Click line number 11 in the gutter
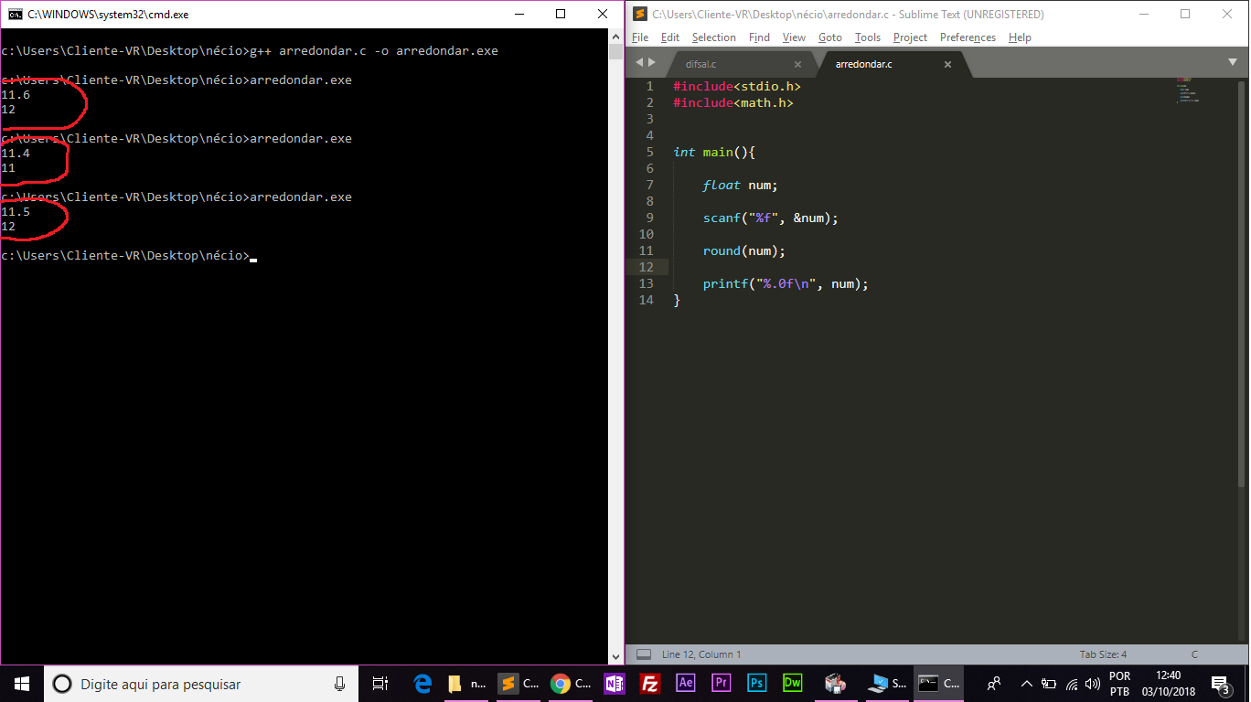Screen dimensions: 1251x702 (x=646, y=250)
